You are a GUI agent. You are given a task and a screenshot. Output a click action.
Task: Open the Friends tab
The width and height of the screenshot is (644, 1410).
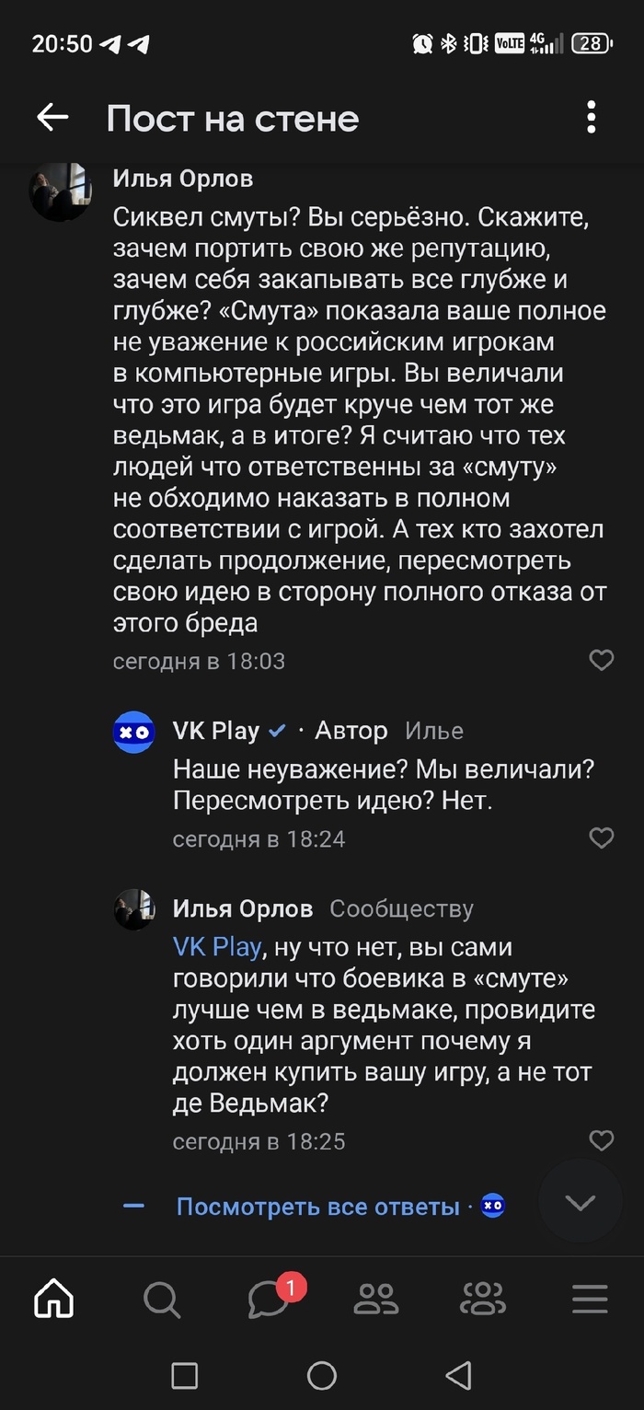(x=375, y=1299)
